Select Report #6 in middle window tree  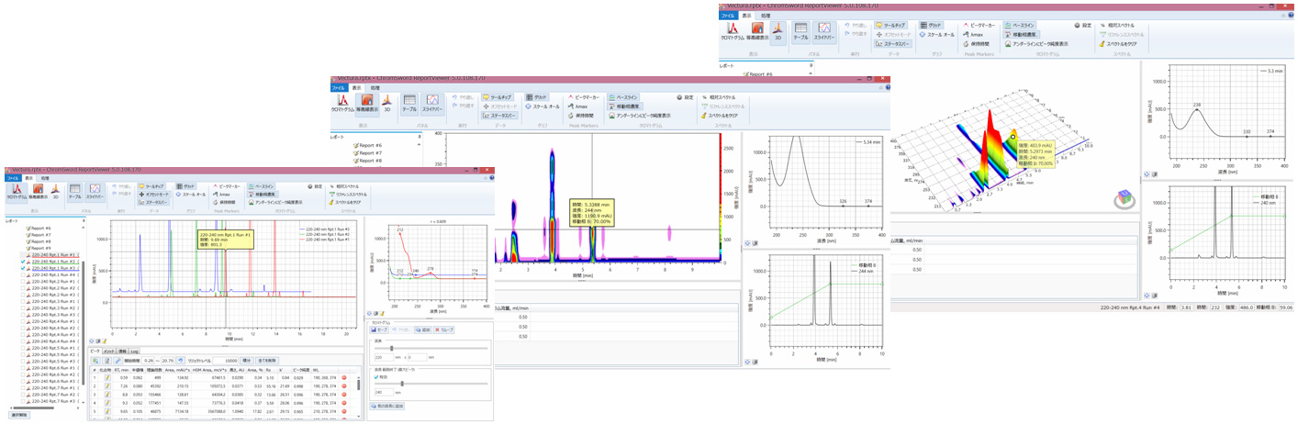pyautogui.click(x=368, y=145)
